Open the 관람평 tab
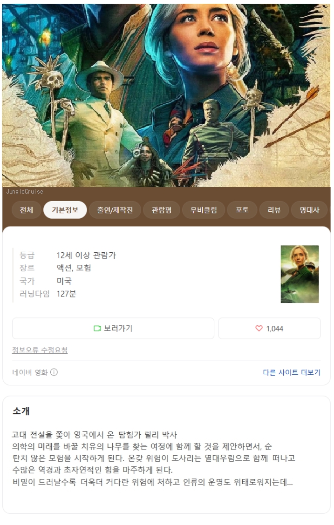The width and height of the screenshot is (334, 525). pos(162,210)
